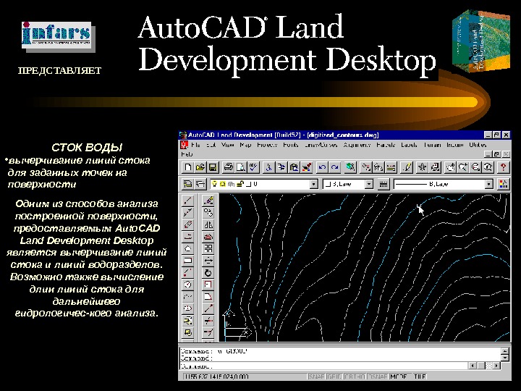Expand the ByLayer color dropdown

369,184
